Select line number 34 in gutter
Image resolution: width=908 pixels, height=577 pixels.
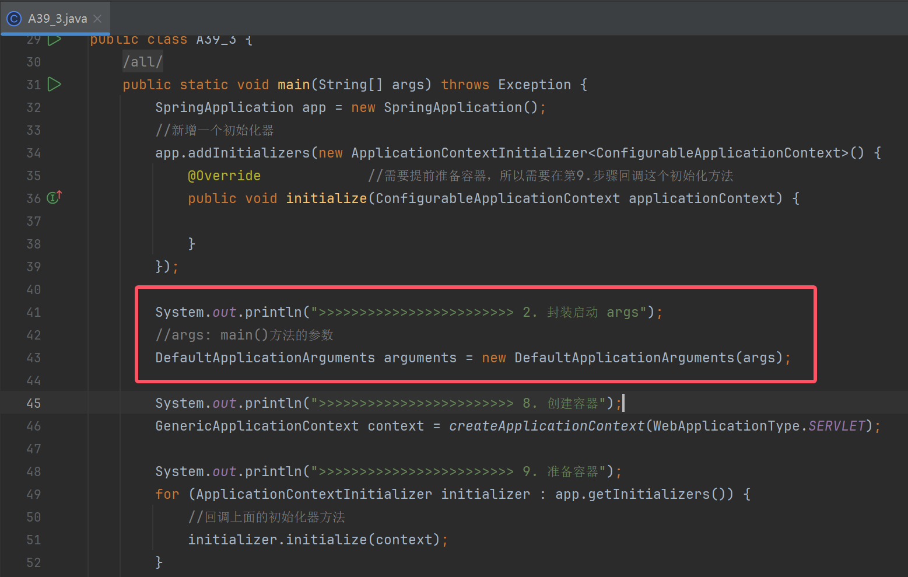click(x=34, y=153)
